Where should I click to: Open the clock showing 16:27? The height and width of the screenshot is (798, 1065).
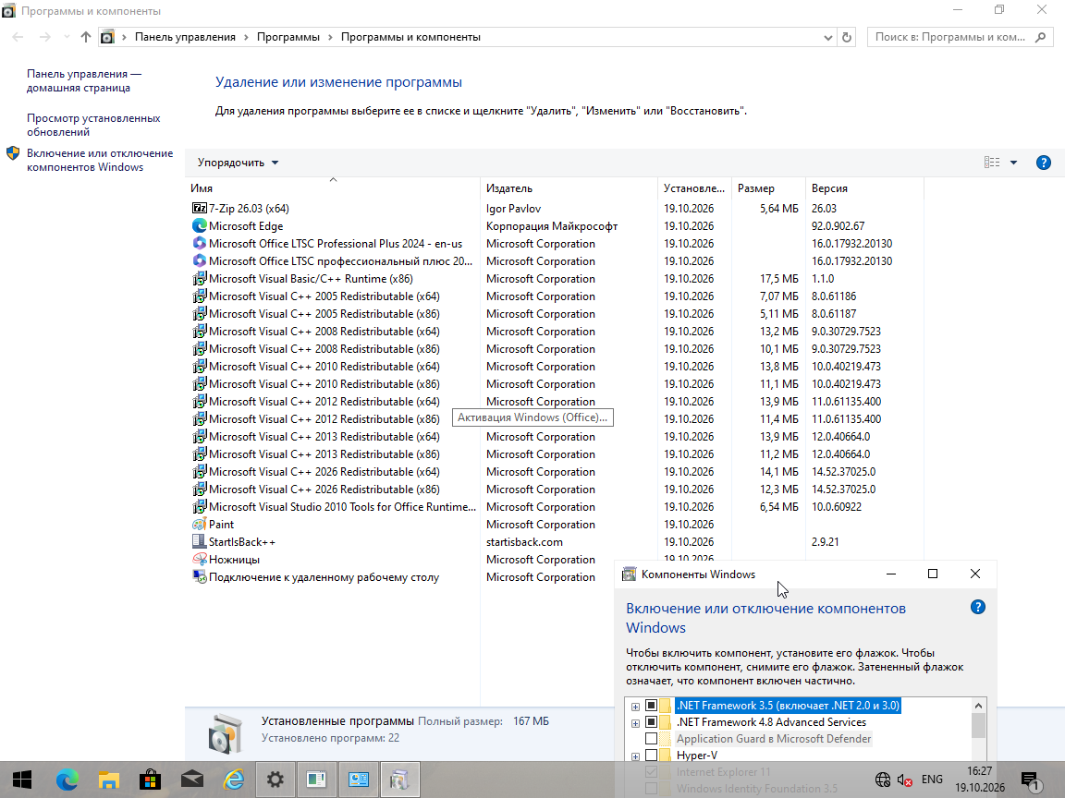pos(979,780)
